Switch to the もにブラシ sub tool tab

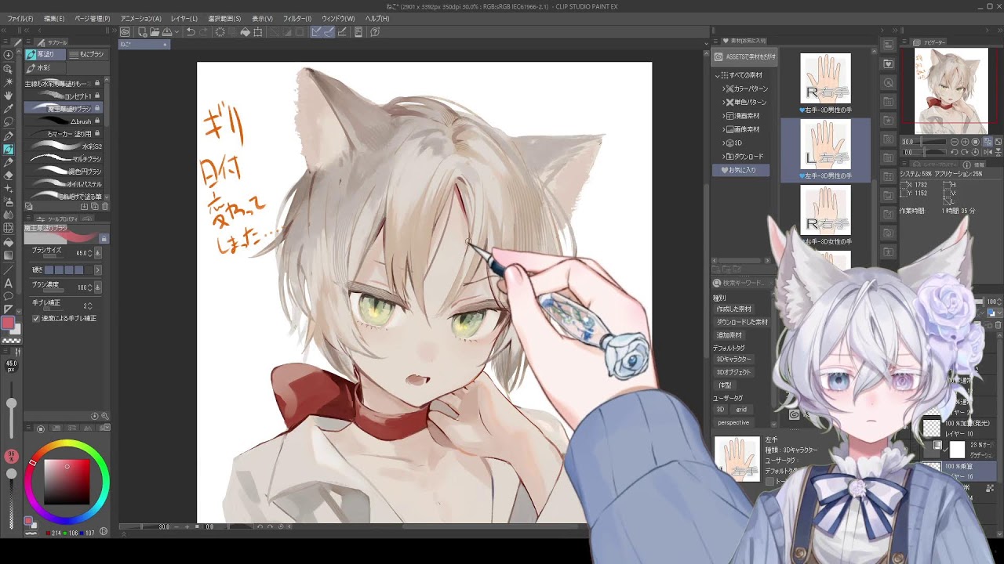87,54
